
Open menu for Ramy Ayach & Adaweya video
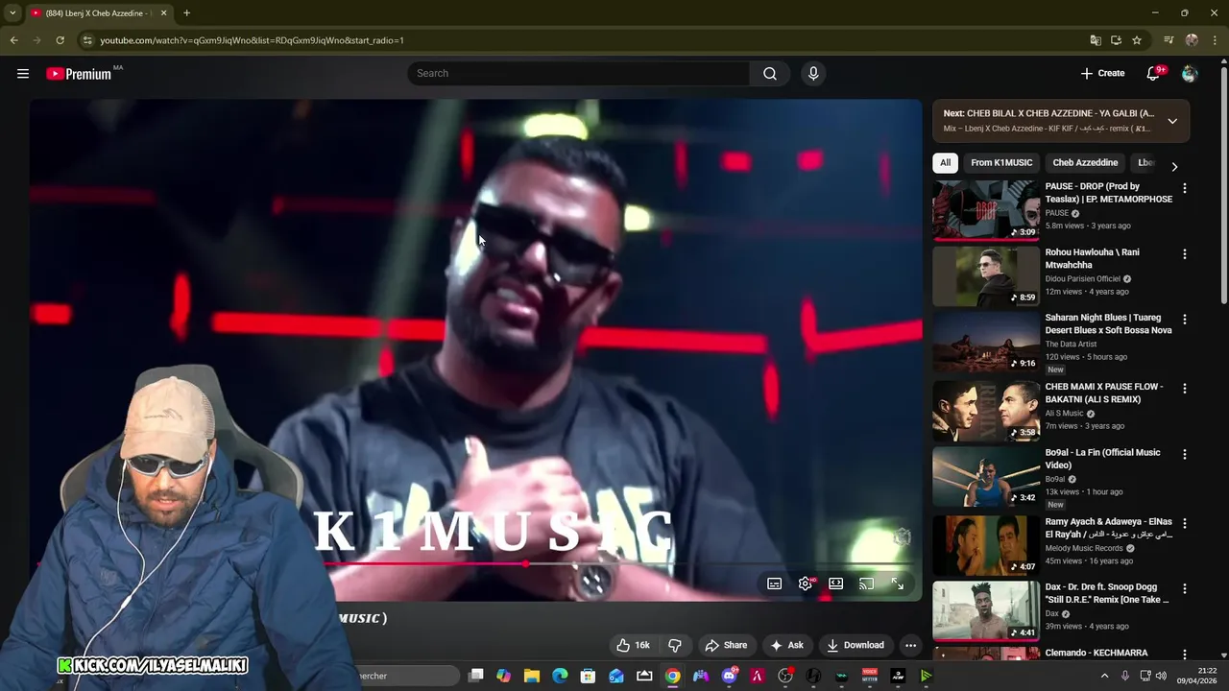pos(1184,524)
